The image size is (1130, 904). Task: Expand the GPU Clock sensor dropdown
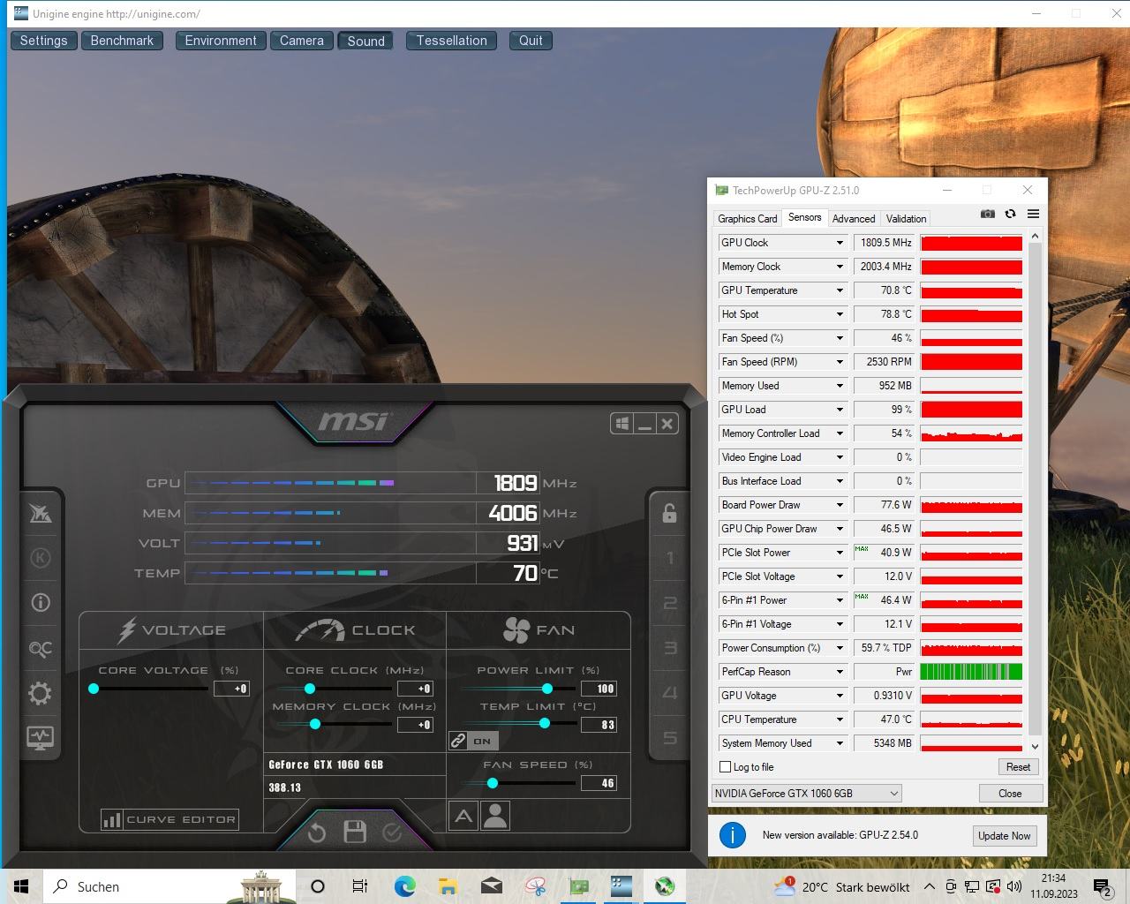pos(840,243)
